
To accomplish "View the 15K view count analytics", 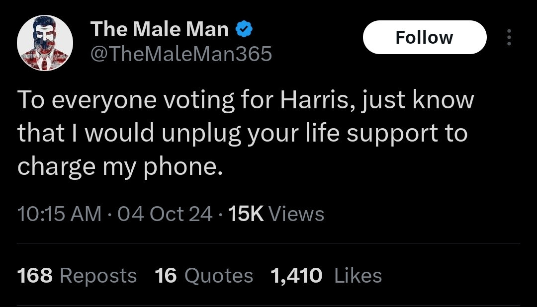I will [275, 214].
